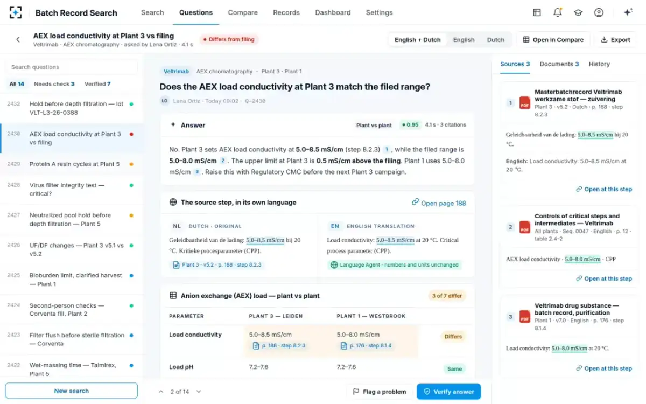Viewport: 646px width, 404px height.
Task: Go to previous question with up chevron
Action: (x=160, y=392)
